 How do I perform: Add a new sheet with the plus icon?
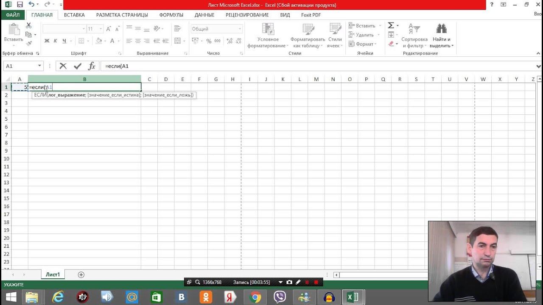pos(81,275)
